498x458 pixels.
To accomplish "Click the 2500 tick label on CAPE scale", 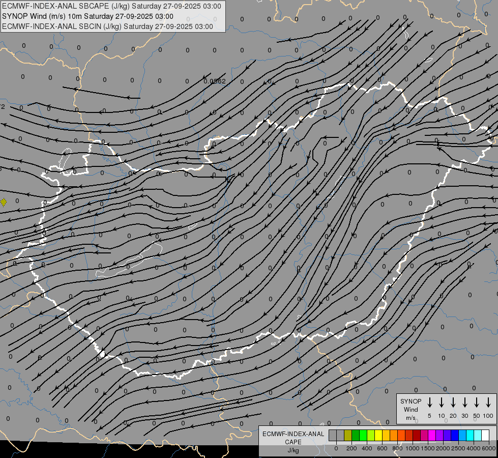I will (x=458, y=448).
